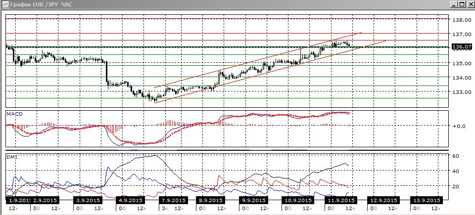
Task: Select the 7.9.2015 date marker
Action: click(x=174, y=201)
